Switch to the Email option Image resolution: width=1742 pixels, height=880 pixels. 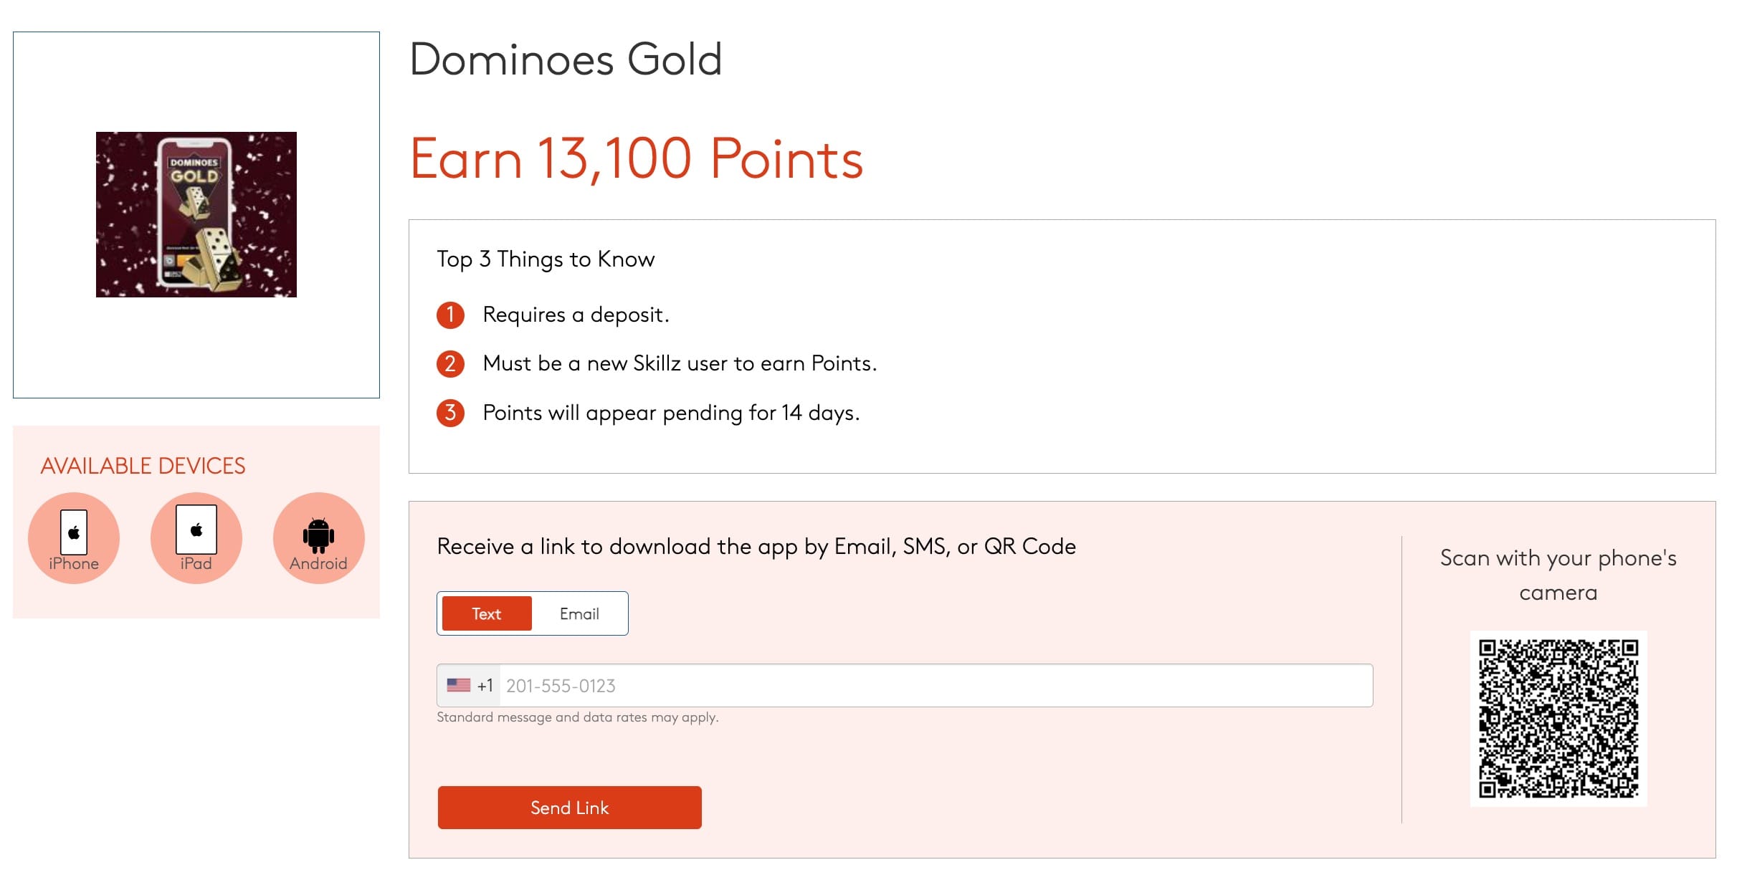tap(579, 613)
